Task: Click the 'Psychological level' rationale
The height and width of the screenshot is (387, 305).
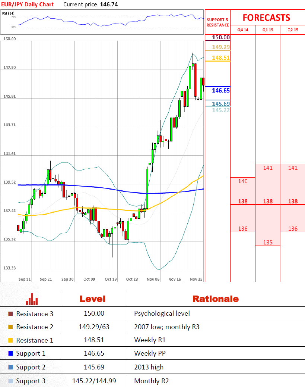Action: tap(162, 314)
